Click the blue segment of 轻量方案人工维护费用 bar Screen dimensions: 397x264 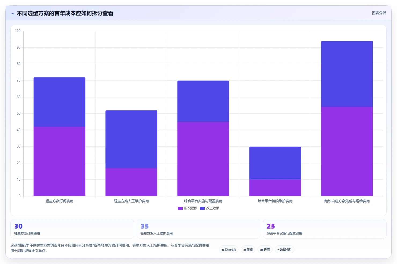point(131,139)
